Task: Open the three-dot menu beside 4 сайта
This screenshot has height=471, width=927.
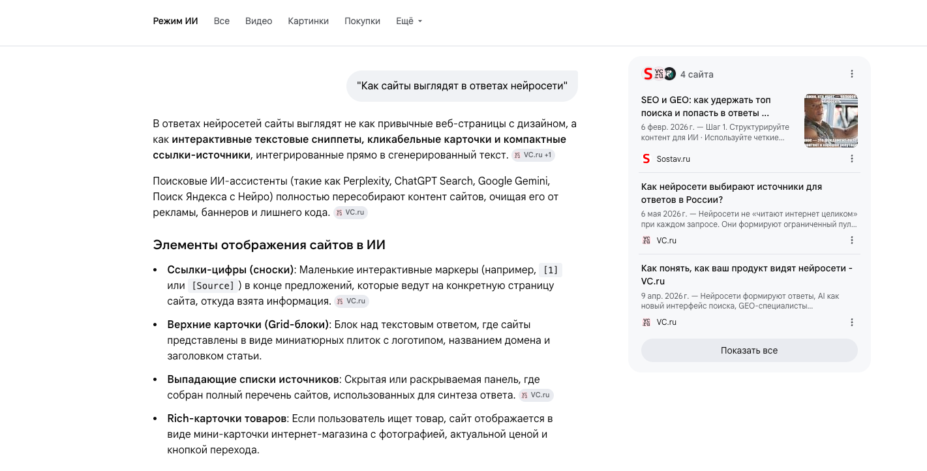Action: [852, 74]
